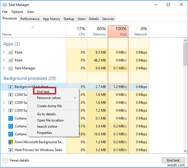
Task: Sort by the Disk 100% column header
Action: [x=118, y=32]
